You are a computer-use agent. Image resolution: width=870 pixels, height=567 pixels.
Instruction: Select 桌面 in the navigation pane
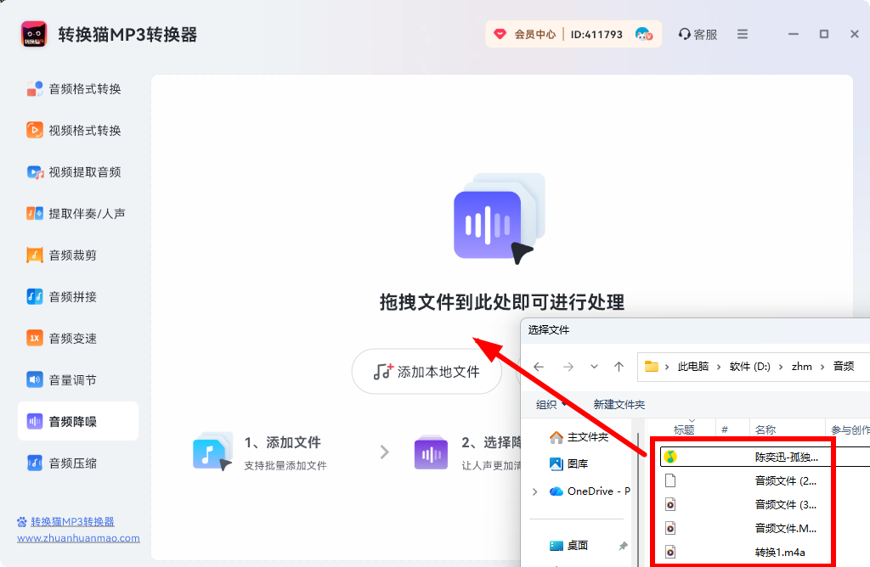coord(568,546)
